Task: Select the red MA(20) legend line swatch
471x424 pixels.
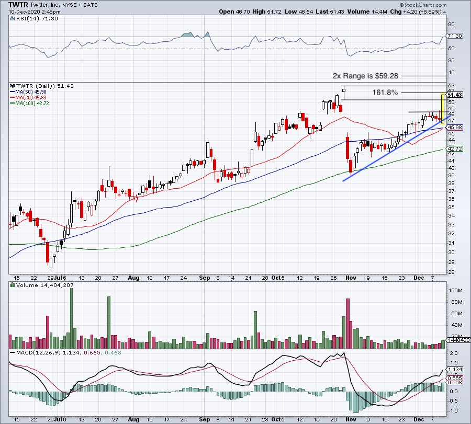Action: click(x=13, y=98)
